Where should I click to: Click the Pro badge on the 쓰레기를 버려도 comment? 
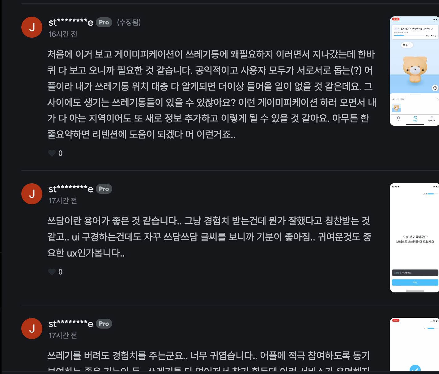[x=104, y=324]
